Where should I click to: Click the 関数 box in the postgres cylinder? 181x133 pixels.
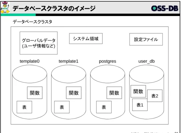point(114,93)
